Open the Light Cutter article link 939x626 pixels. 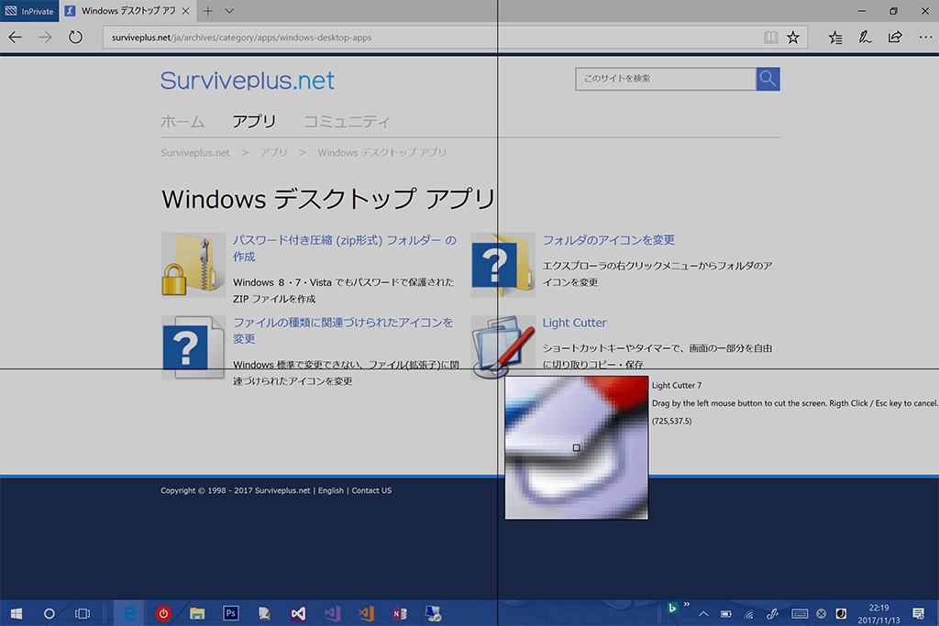click(574, 323)
